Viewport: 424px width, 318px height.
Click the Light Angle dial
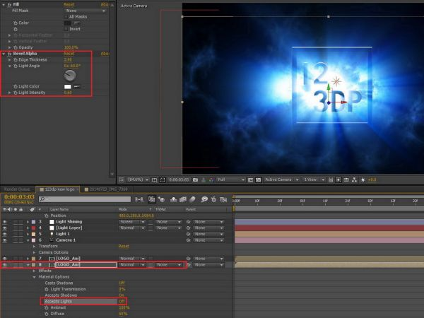click(70, 76)
